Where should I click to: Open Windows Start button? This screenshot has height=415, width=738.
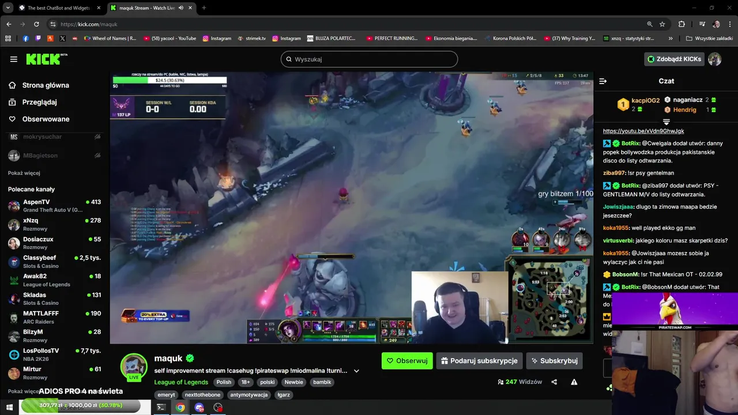point(9,408)
